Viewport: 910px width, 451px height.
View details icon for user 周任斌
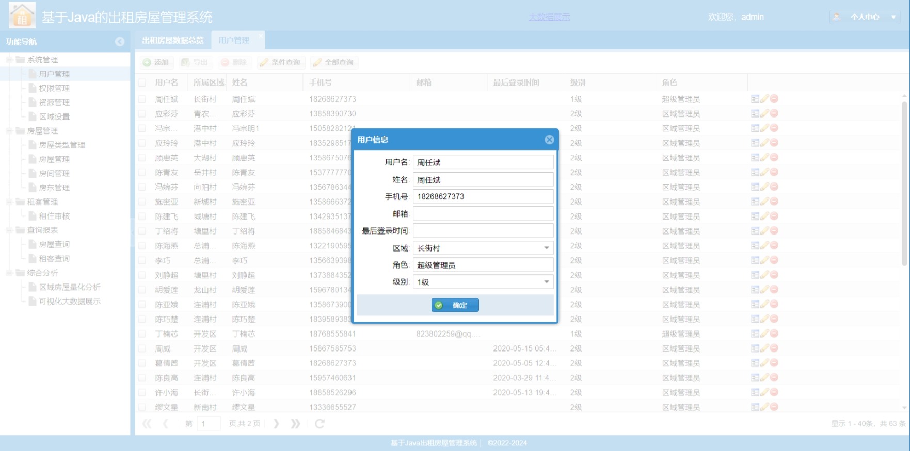(755, 98)
